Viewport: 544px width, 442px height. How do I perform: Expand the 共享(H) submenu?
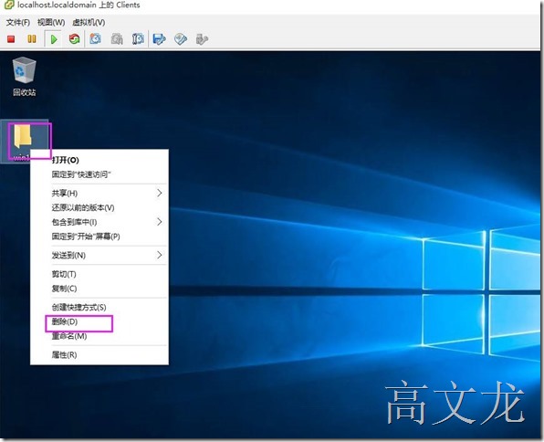point(99,193)
